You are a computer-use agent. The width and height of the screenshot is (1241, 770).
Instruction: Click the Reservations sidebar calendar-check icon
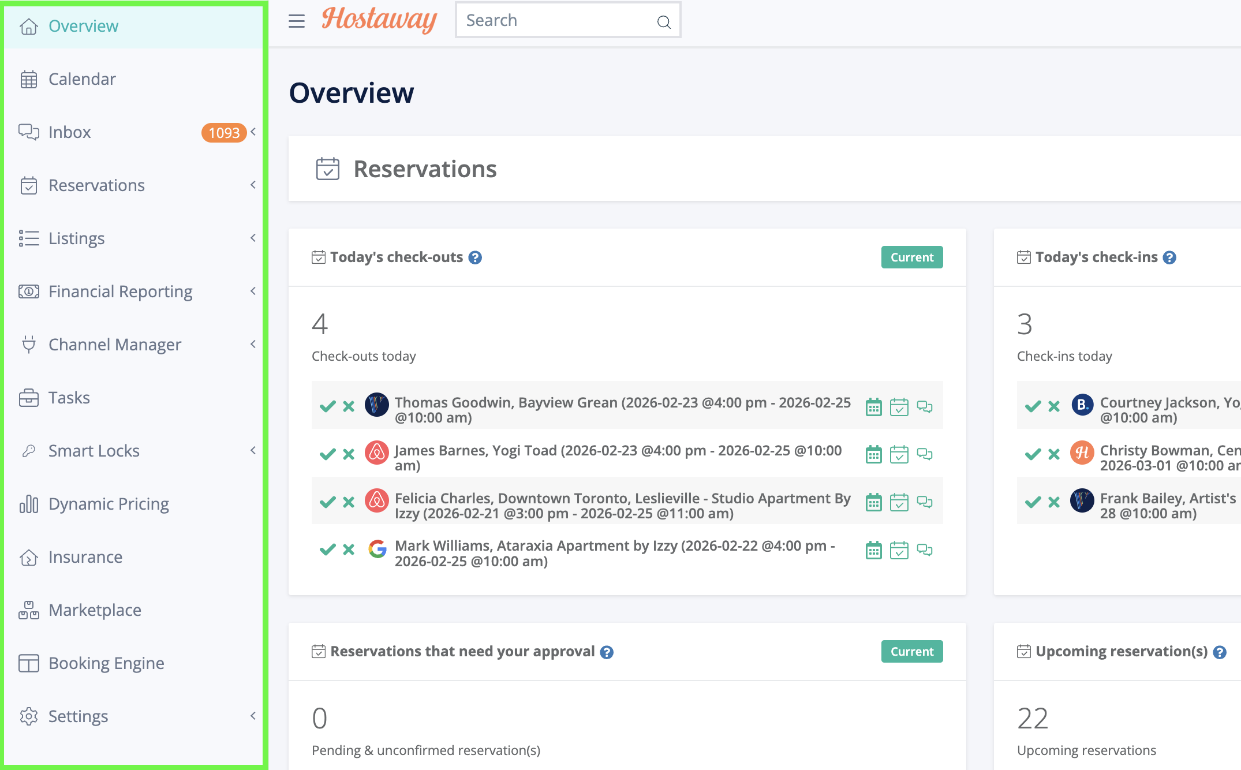coord(29,185)
